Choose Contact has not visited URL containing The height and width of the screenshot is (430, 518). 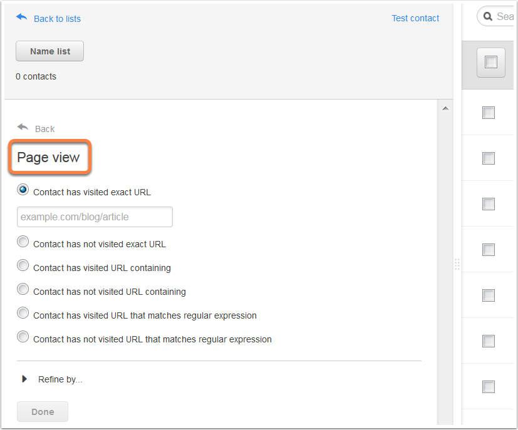point(23,289)
